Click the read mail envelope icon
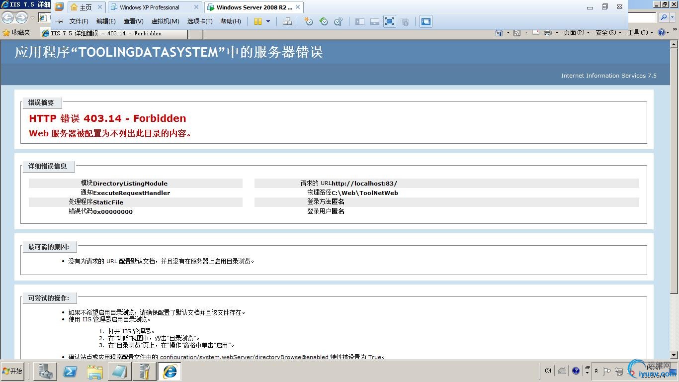The image size is (679, 382). 536,32
